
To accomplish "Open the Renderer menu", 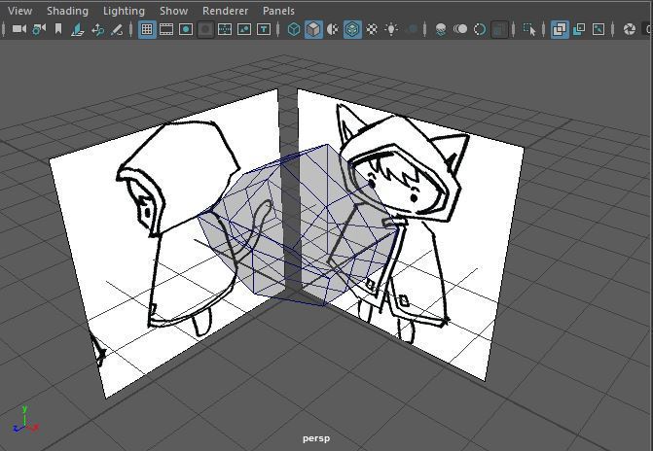I will (x=226, y=11).
